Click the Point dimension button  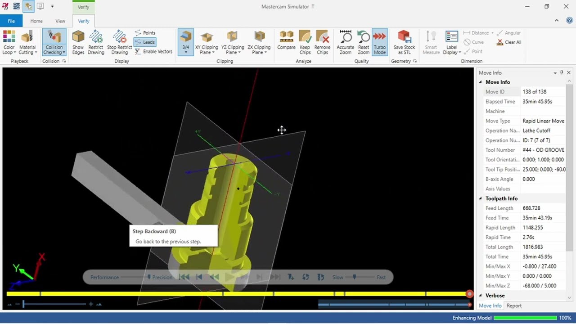473,52
